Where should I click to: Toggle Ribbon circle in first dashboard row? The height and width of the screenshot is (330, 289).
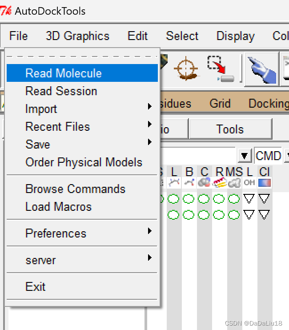[x=219, y=199]
